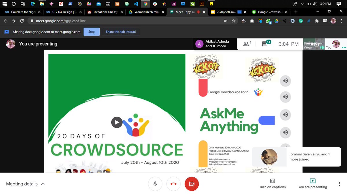Open Slack from the taskbar
Screen dimensions: 347x195
[155, 4]
